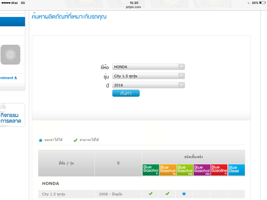Click the Blue Gasohol E20 fuel logo
Image resolution: width=267 pixels, height=200 pixels.
[x=185, y=170]
